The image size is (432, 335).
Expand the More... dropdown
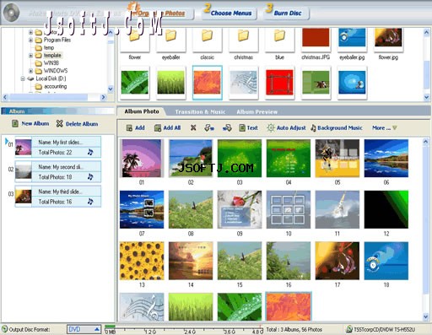pos(385,128)
